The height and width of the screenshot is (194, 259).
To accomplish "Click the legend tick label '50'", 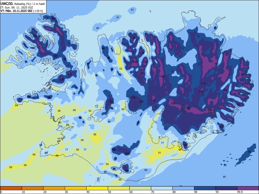I will (x=109, y=192).
